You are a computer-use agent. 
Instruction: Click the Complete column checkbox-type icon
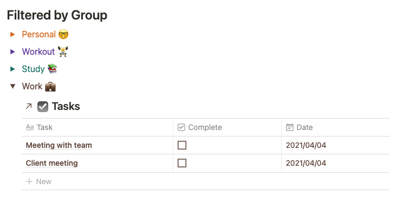[181, 127]
